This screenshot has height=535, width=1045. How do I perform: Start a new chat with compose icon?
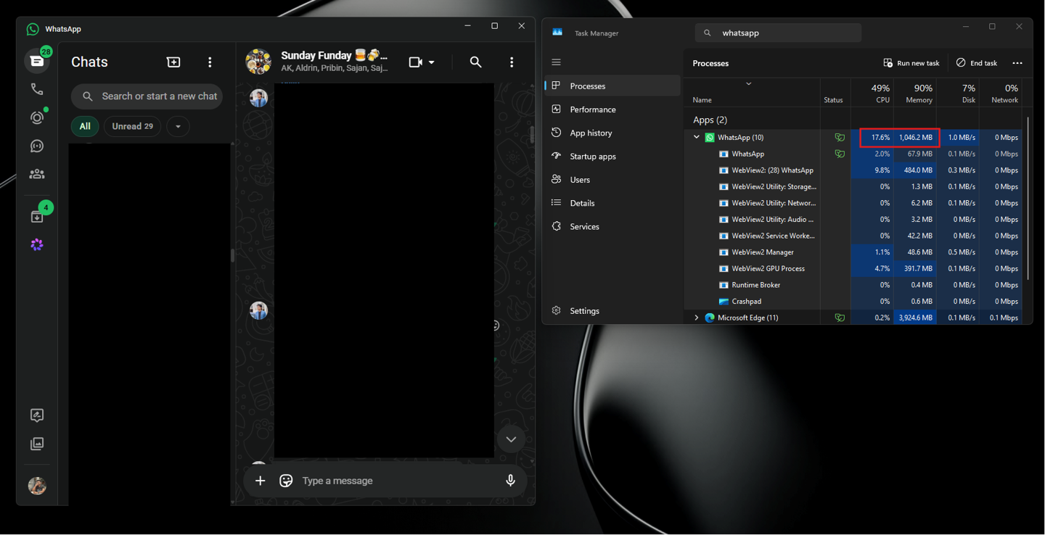coord(173,62)
